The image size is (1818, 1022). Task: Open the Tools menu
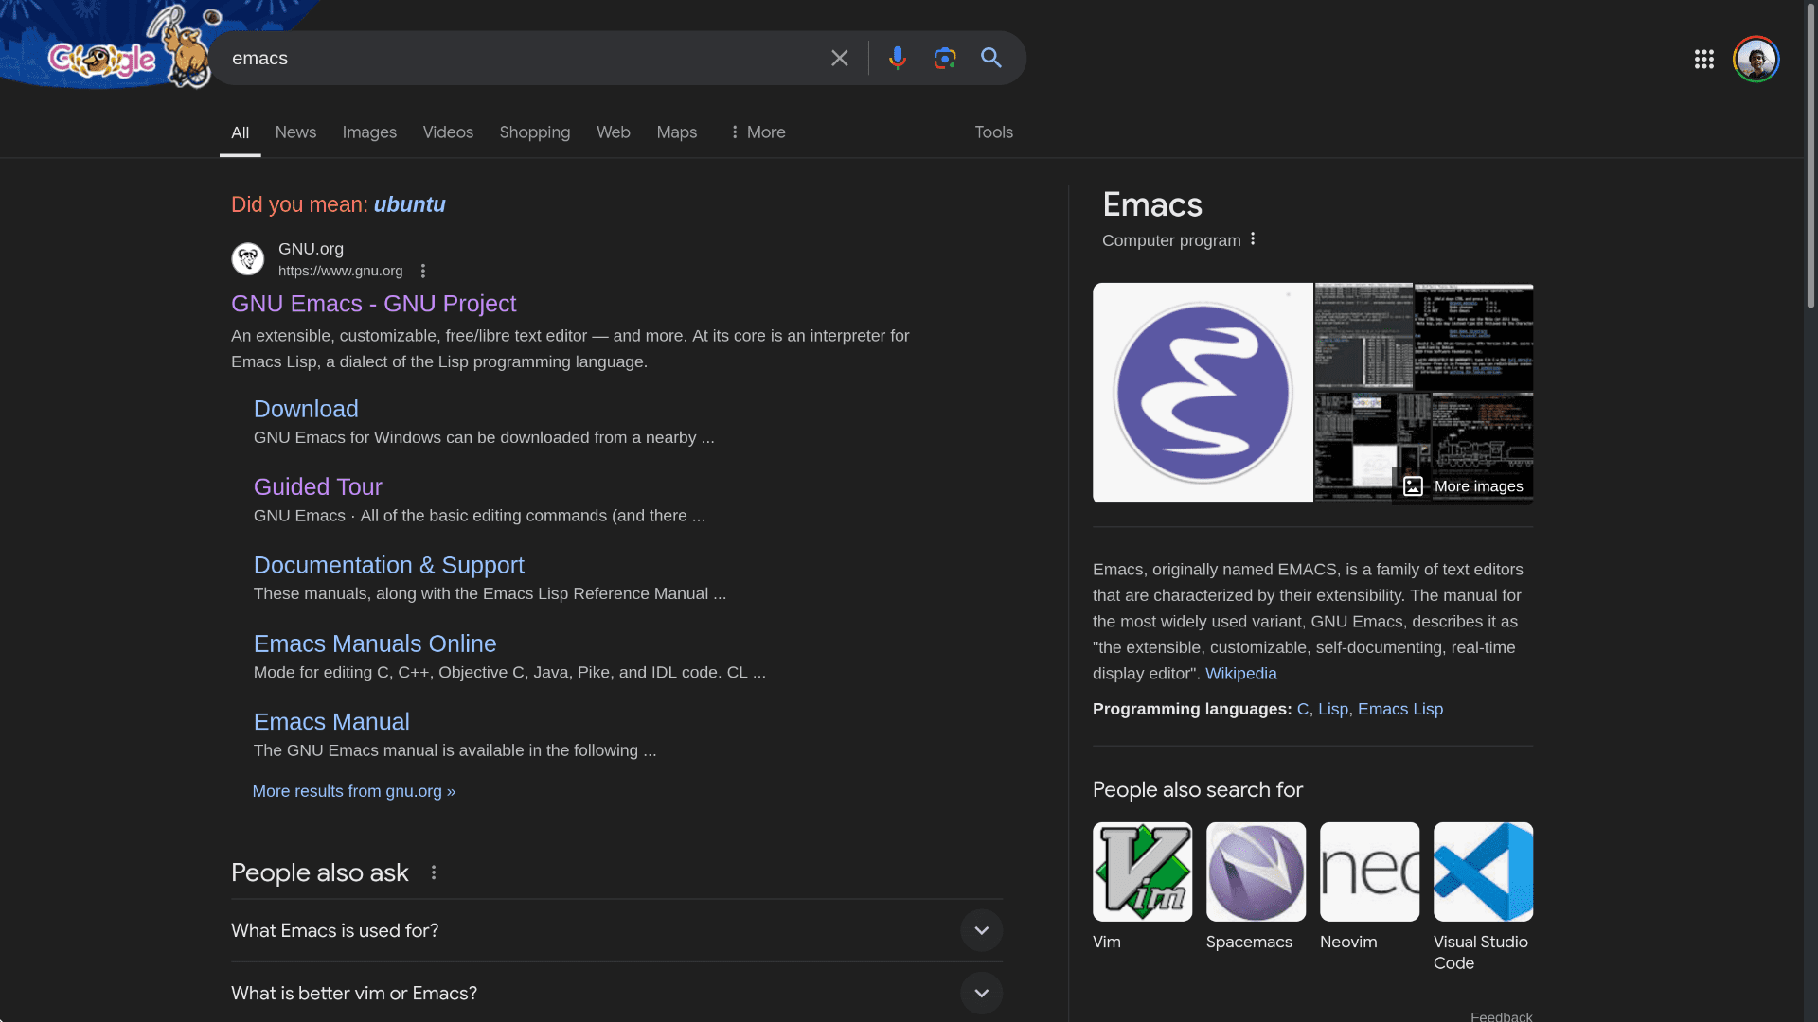(x=993, y=132)
